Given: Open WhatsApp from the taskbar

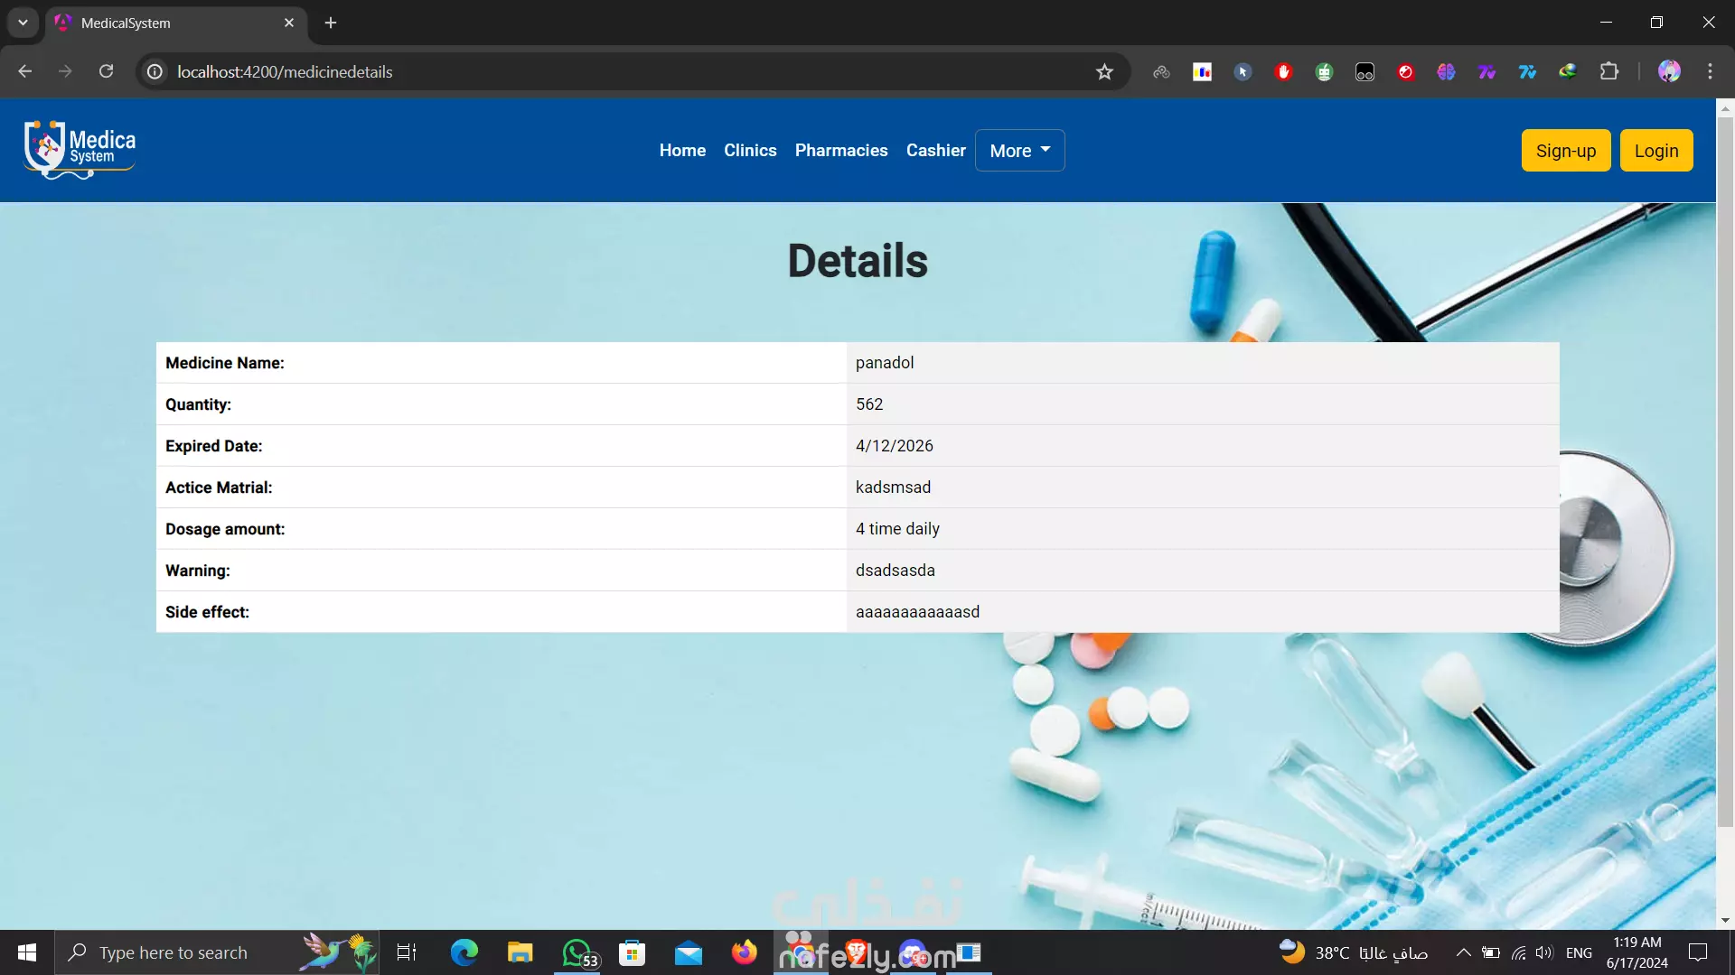Looking at the screenshot, I should coord(578,952).
